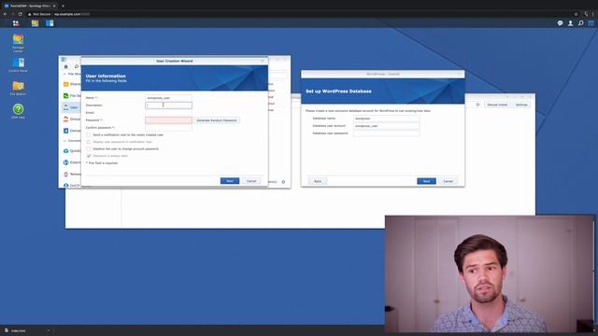Cancel the WordPress install dialog

pos(448,181)
